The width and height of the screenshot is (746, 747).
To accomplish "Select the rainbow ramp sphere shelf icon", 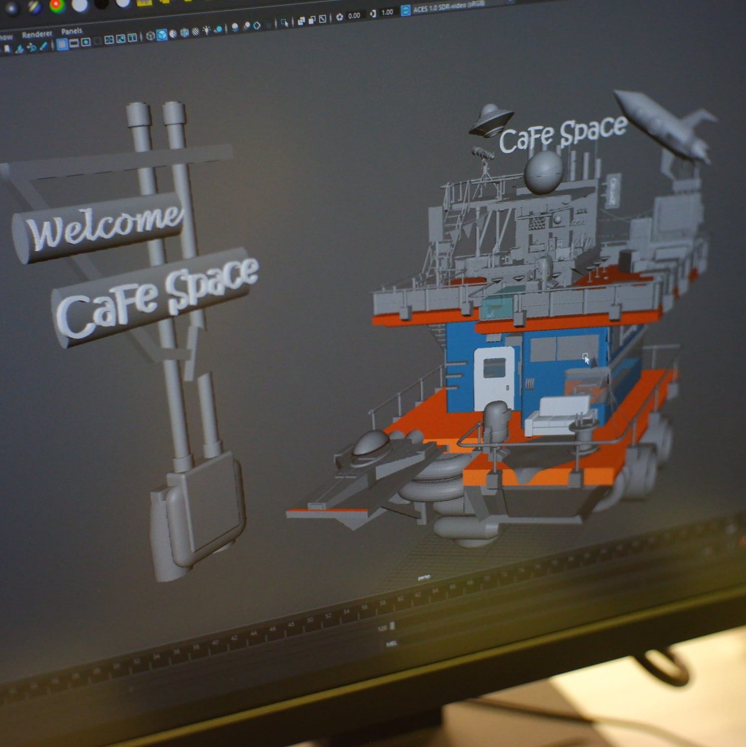I will pyautogui.click(x=57, y=5).
